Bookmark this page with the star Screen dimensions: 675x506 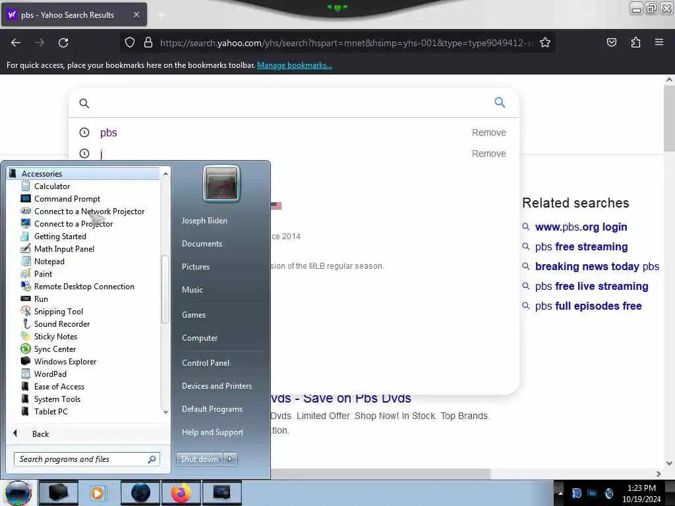(x=545, y=43)
